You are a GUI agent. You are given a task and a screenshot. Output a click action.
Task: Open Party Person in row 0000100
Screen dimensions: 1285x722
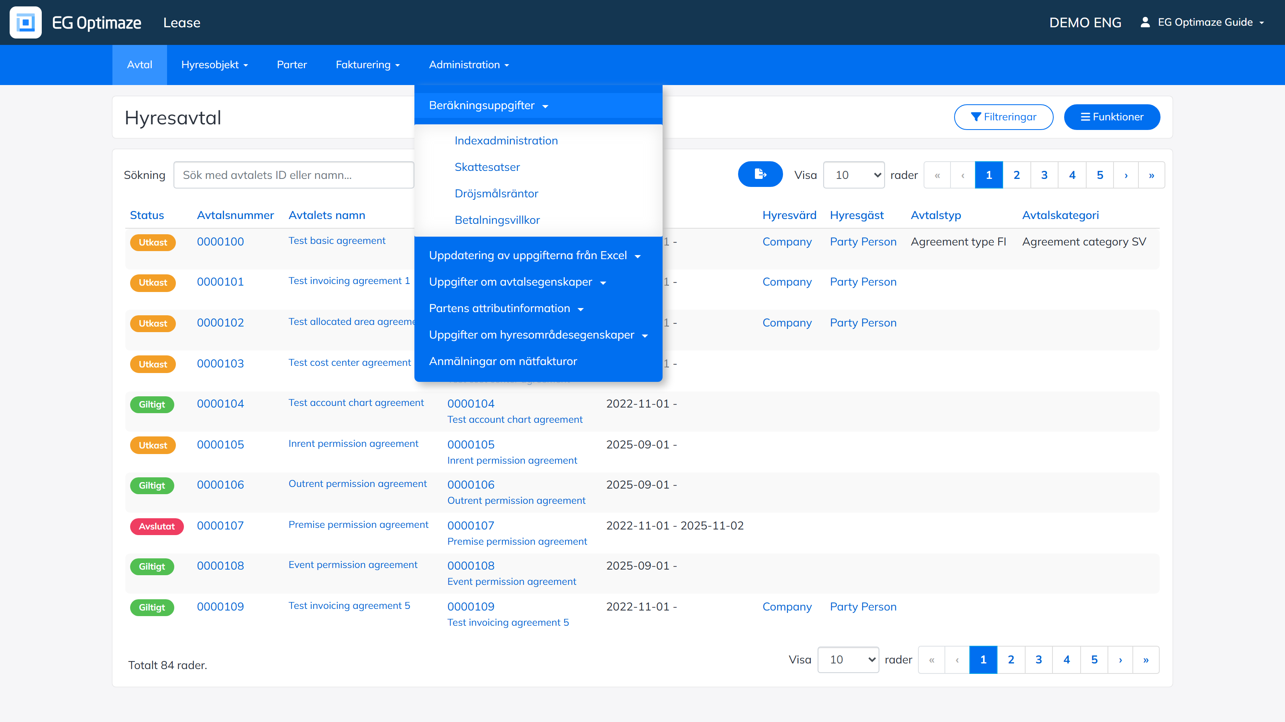(863, 241)
